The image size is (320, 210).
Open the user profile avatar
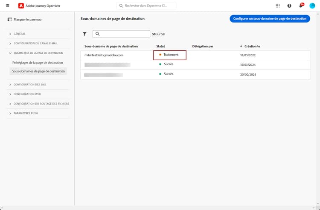tap(312, 6)
